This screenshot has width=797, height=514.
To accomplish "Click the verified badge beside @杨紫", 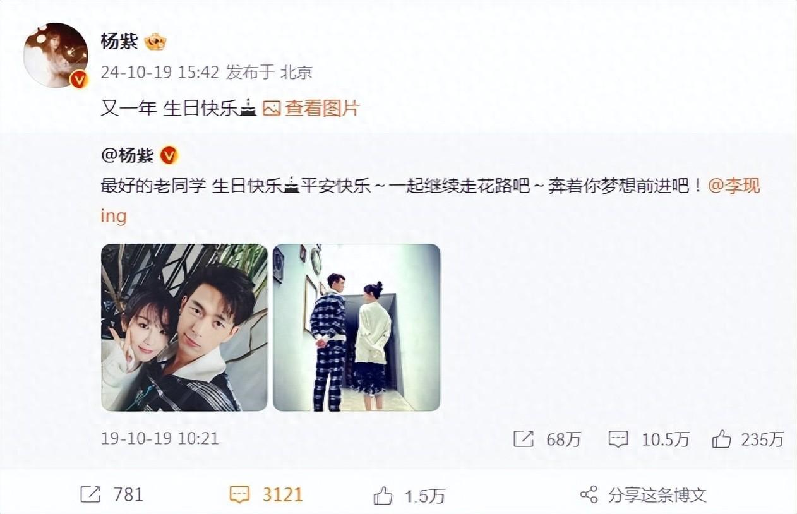I will coord(169,155).
